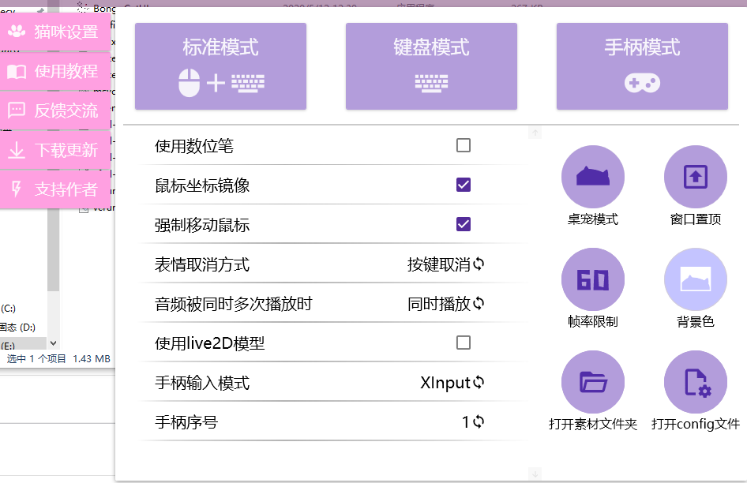Toggle 桌宠模式 desktop pet icon
The image size is (747, 483).
(x=593, y=177)
